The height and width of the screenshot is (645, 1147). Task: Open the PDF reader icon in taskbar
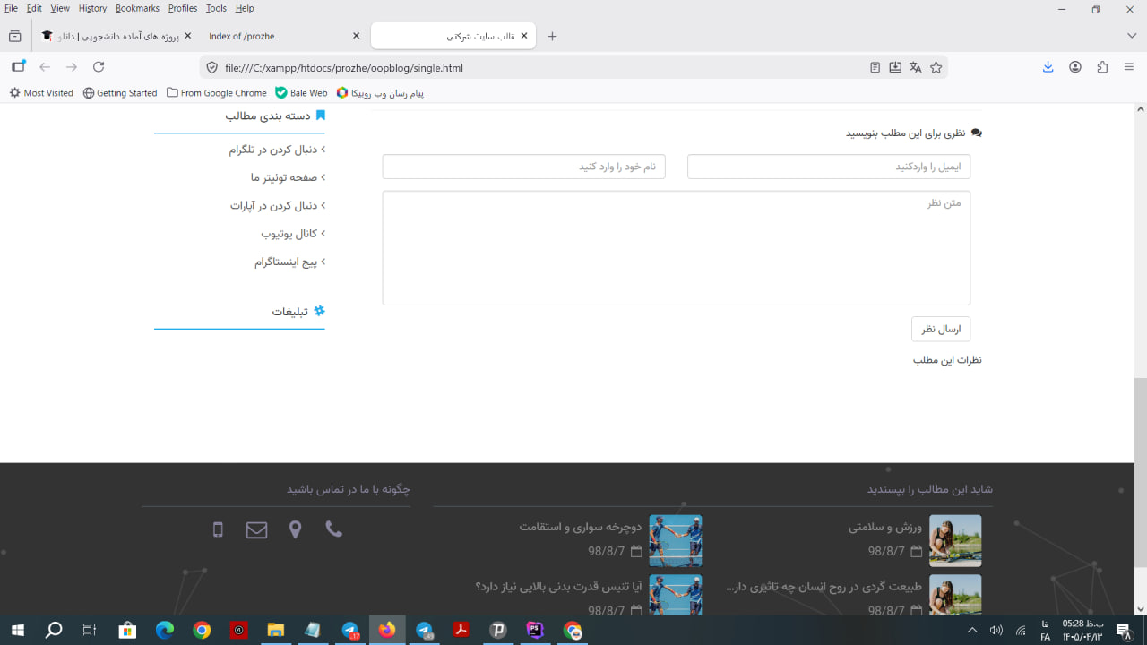461,631
